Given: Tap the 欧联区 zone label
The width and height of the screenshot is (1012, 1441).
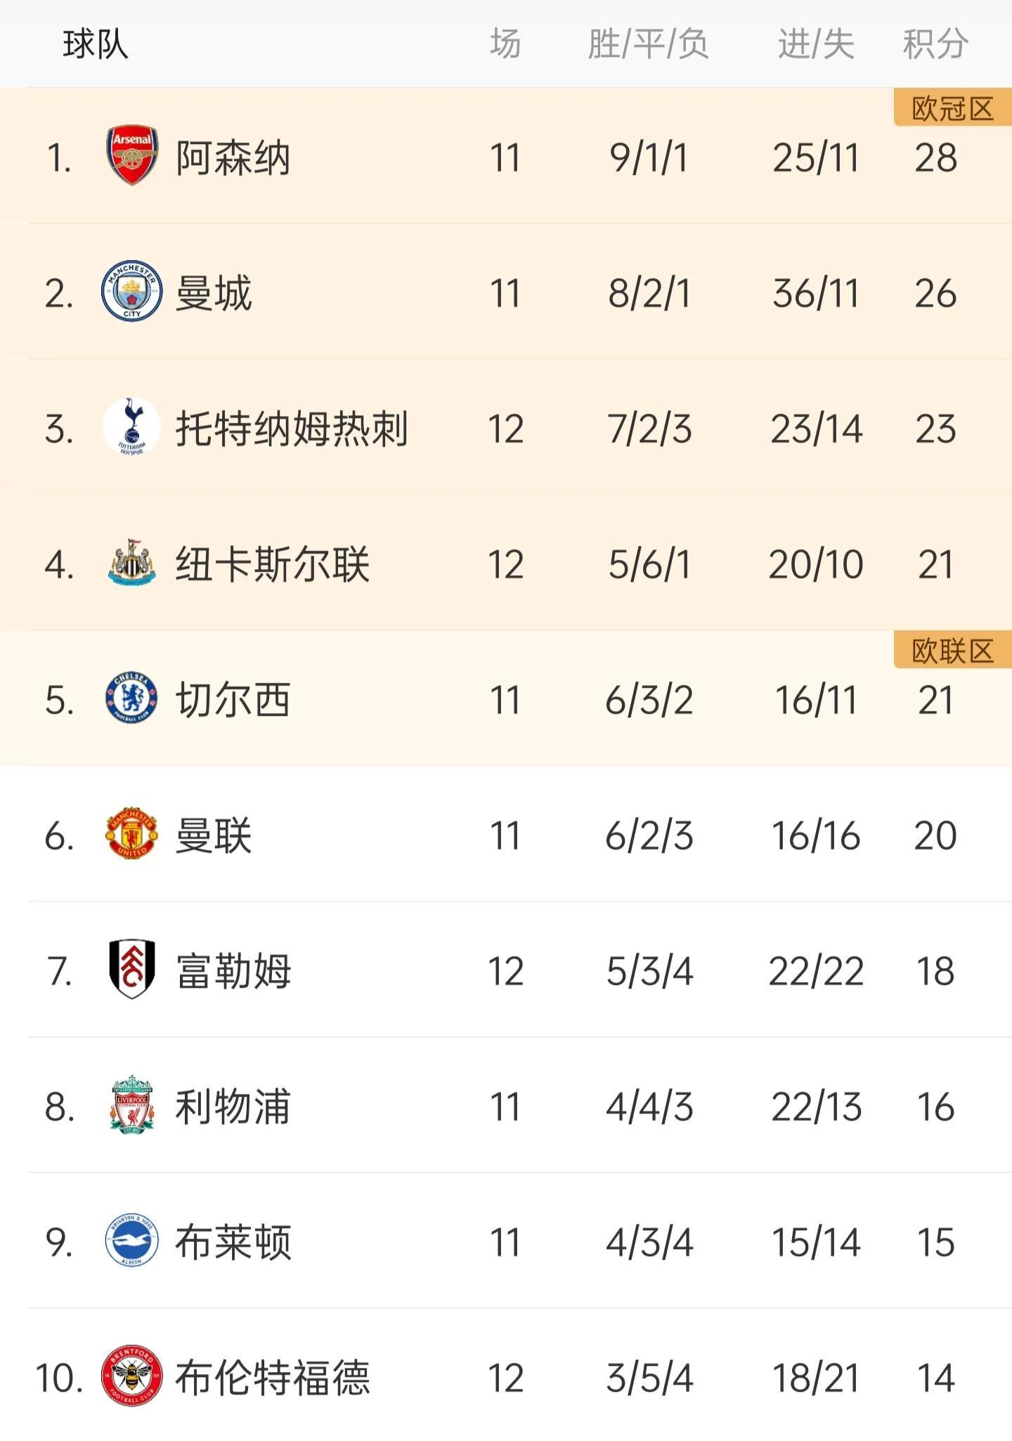Looking at the screenshot, I should [x=952, y=651].
